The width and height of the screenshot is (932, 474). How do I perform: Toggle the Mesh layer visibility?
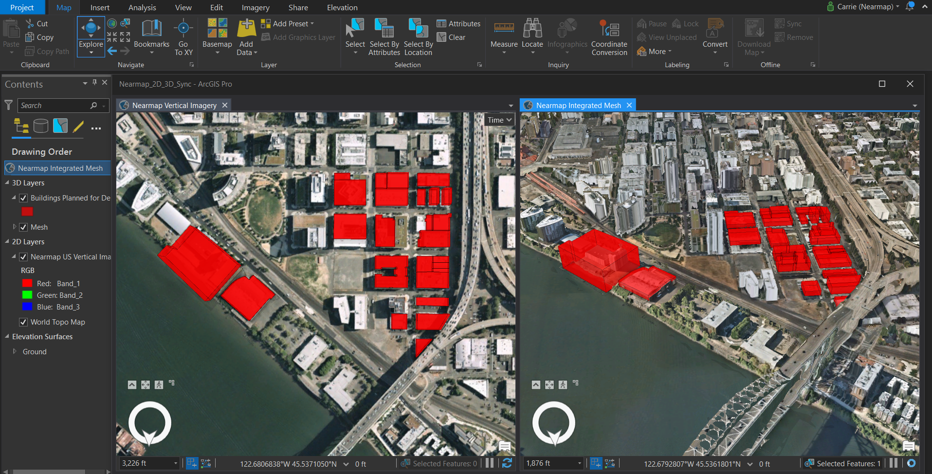[23, 227]
